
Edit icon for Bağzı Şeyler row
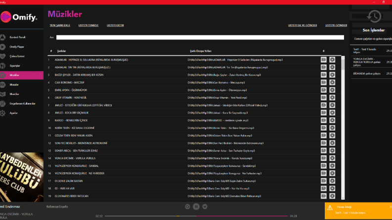tap(323, 75)
